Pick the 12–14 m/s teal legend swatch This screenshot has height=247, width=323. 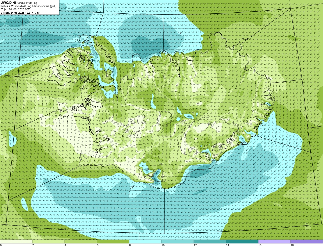pyautogui.click(x=210, y=242)
